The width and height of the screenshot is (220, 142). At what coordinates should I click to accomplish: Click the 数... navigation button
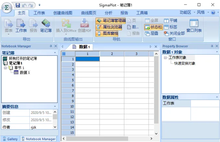coord(133,27)
